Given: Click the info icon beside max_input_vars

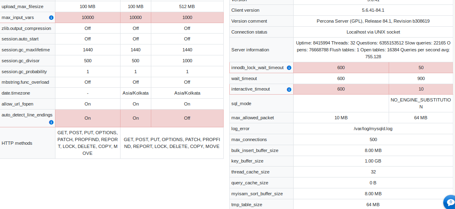Looking at the screenshot, I should coord(51,18).
